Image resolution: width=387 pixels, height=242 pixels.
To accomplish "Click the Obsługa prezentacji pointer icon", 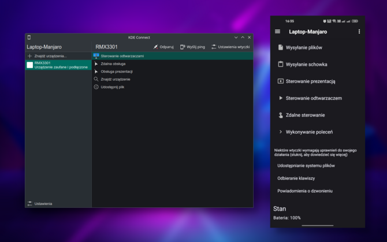I will (x=96, y=72).
